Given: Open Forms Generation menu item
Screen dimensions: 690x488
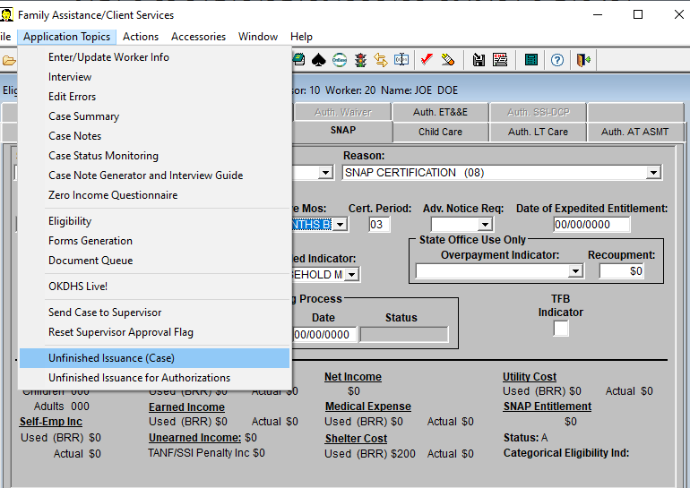Looking at the screenshot, I should pos(154,241).
